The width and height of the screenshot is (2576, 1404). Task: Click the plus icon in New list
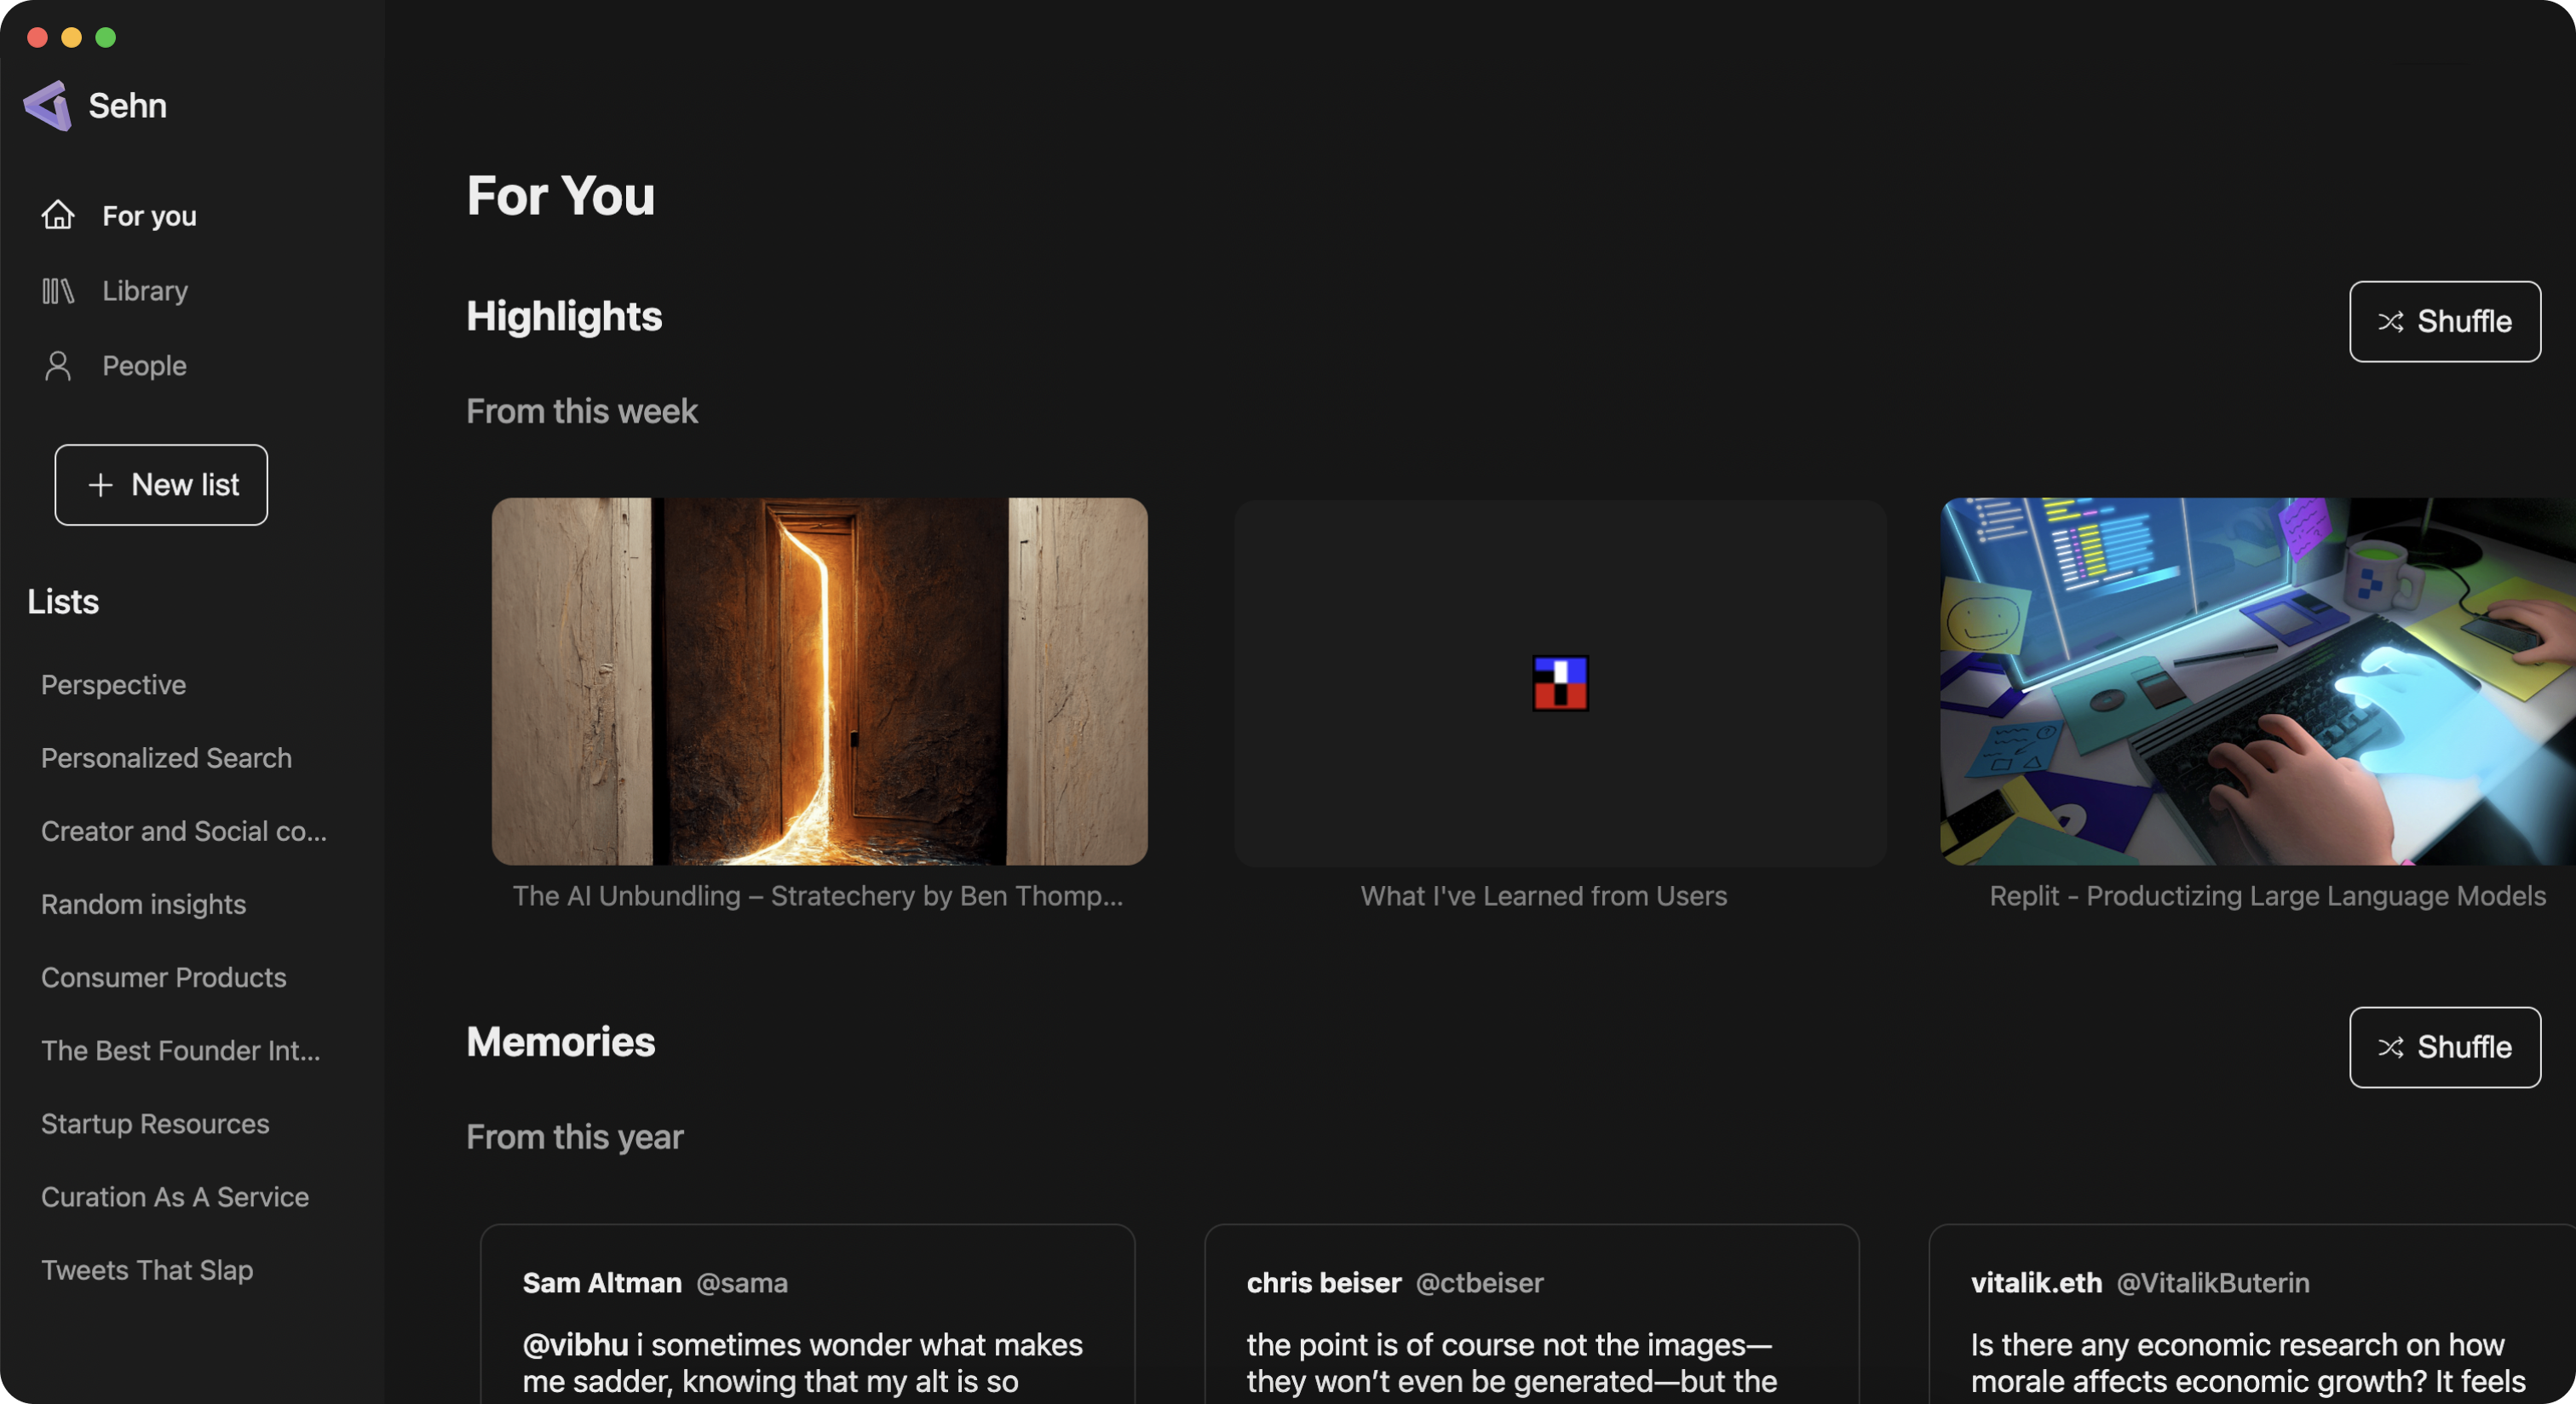pyautogui.click(x=100, y=485)
